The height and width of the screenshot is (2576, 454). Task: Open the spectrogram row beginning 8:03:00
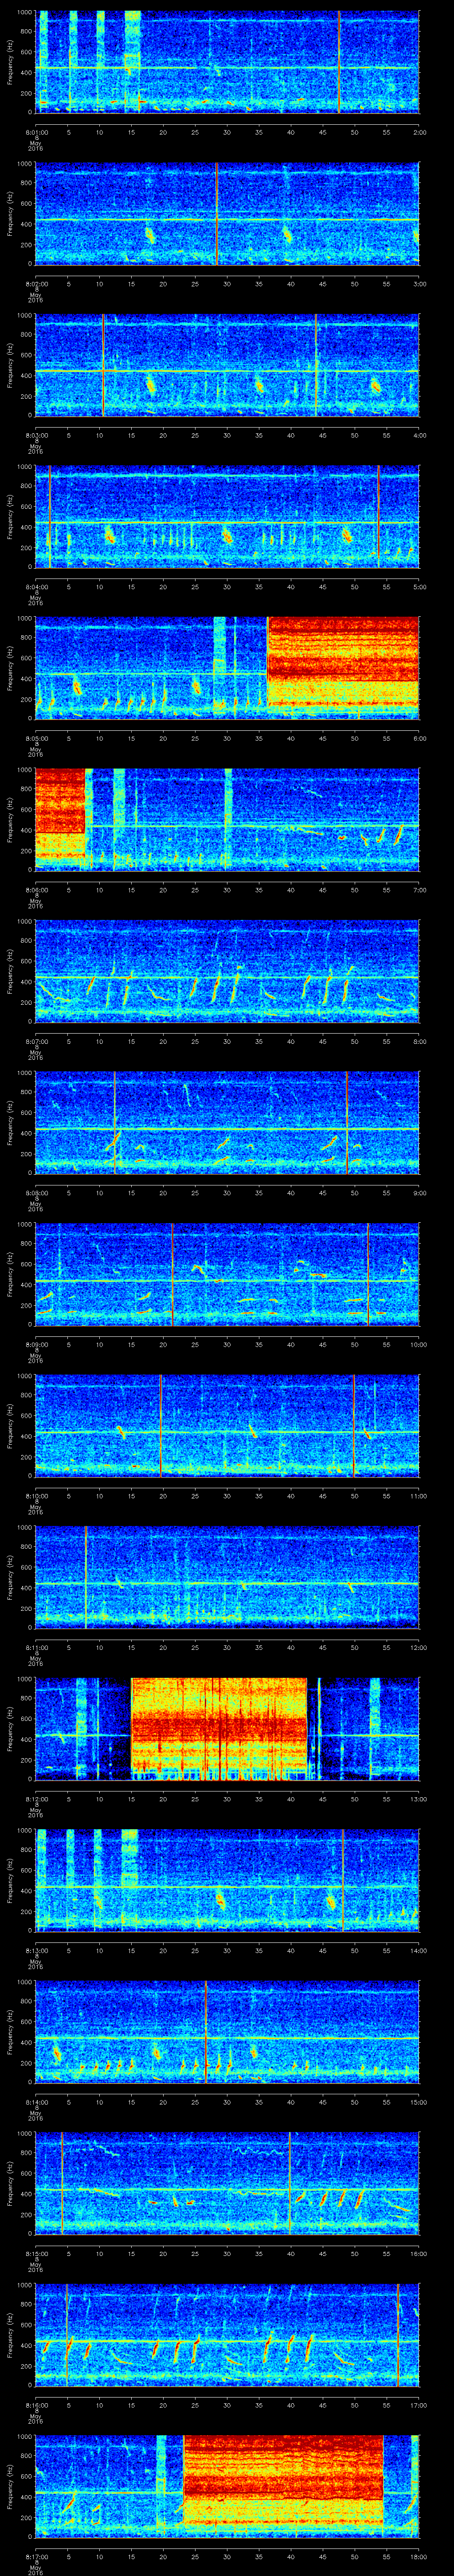[x=227, y=364]
